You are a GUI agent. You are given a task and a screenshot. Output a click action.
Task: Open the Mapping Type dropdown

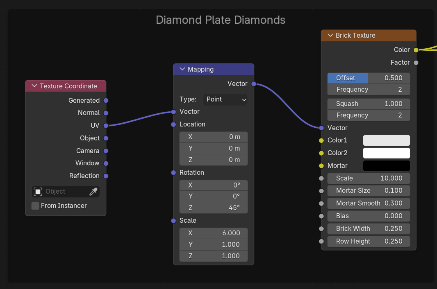coord(225,99)
